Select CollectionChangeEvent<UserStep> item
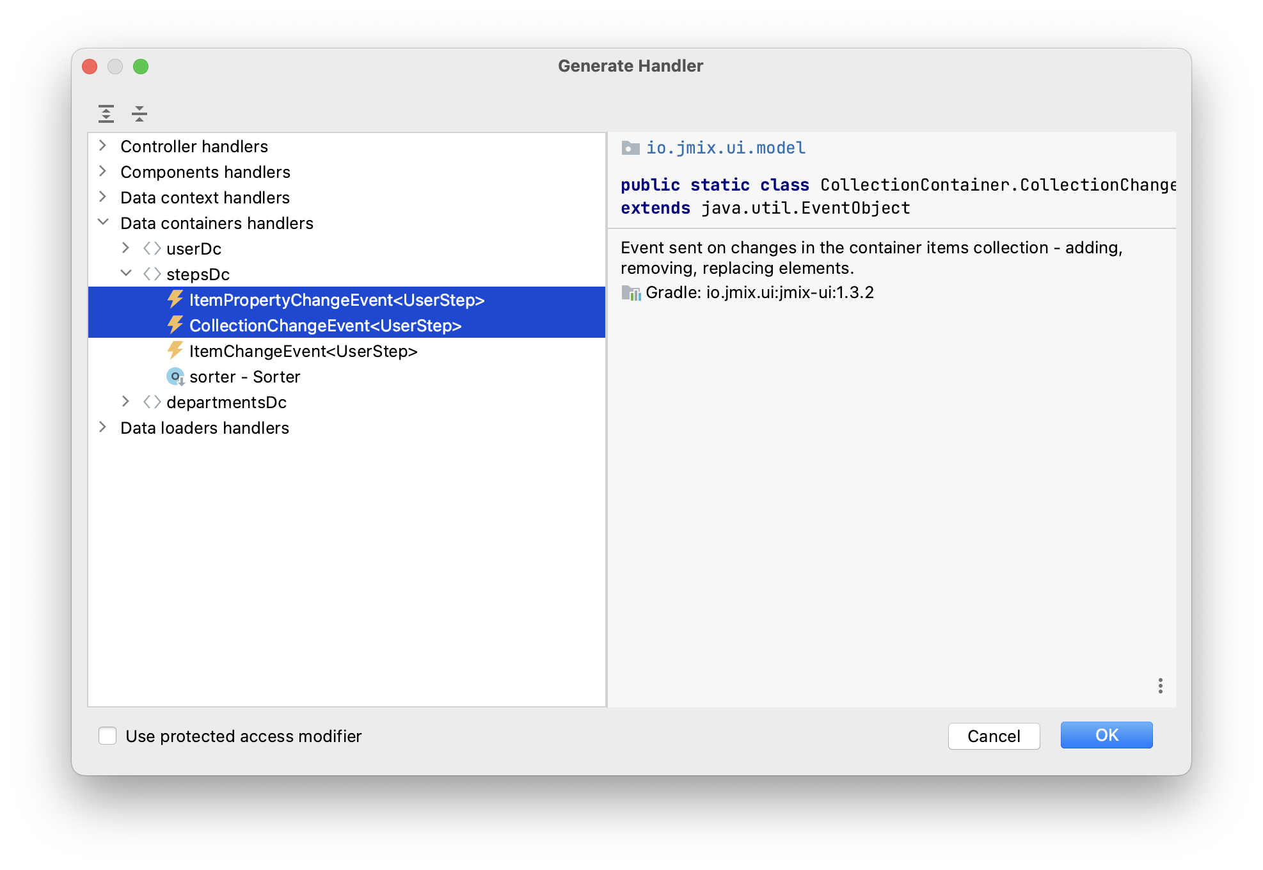The width and height of the screenshot is (1263, 870). 325,326
